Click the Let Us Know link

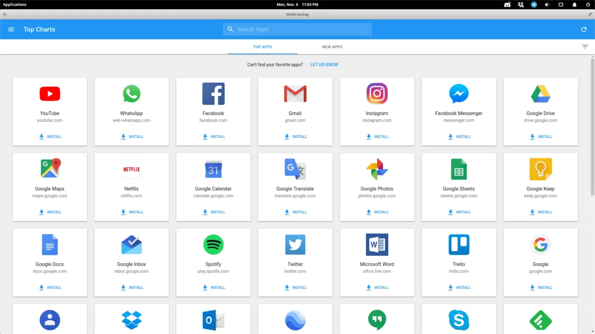coord(324,65)
